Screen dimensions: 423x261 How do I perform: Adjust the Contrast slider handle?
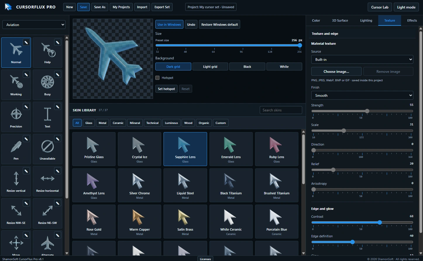point(380,222)
